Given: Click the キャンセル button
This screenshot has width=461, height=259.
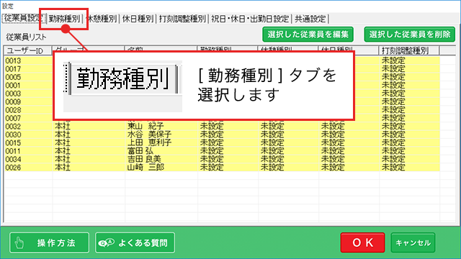Looking at the screenshot, I should pos(413,242).
